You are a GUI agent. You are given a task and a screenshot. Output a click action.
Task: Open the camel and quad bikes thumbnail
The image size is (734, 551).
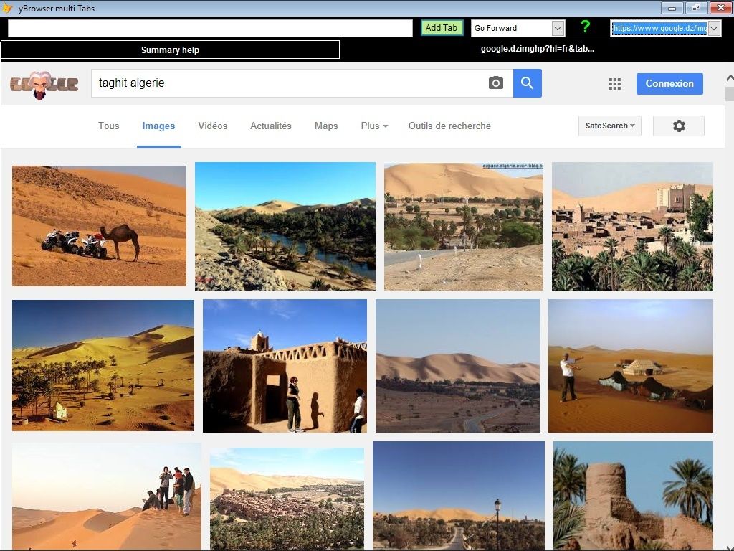pos(99,226)
